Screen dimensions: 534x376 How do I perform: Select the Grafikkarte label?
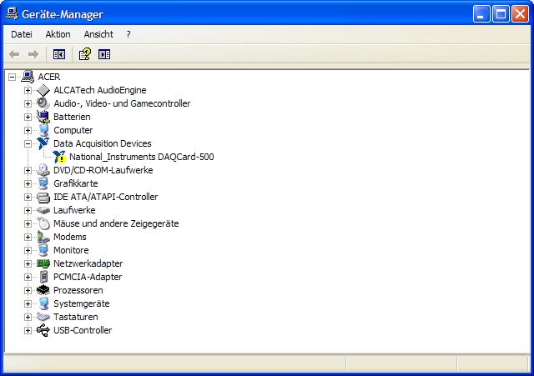click(76, 183)
